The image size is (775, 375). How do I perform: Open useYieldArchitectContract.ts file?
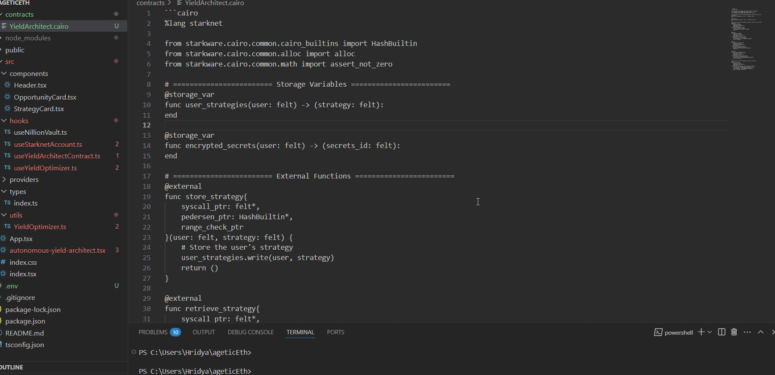[x=57, y=156]
